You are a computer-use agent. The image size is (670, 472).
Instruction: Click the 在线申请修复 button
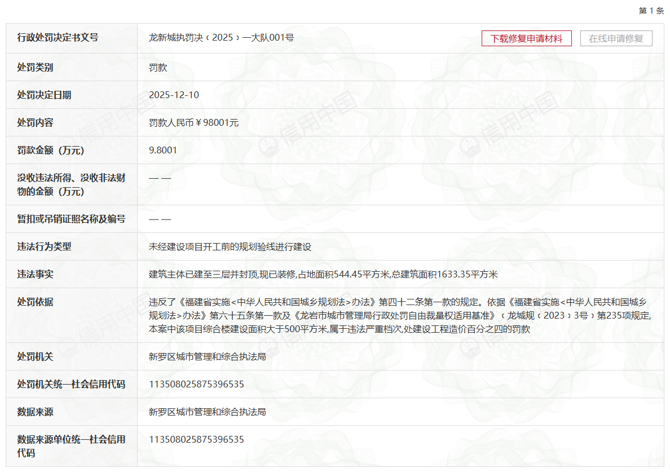coord(616,38)
